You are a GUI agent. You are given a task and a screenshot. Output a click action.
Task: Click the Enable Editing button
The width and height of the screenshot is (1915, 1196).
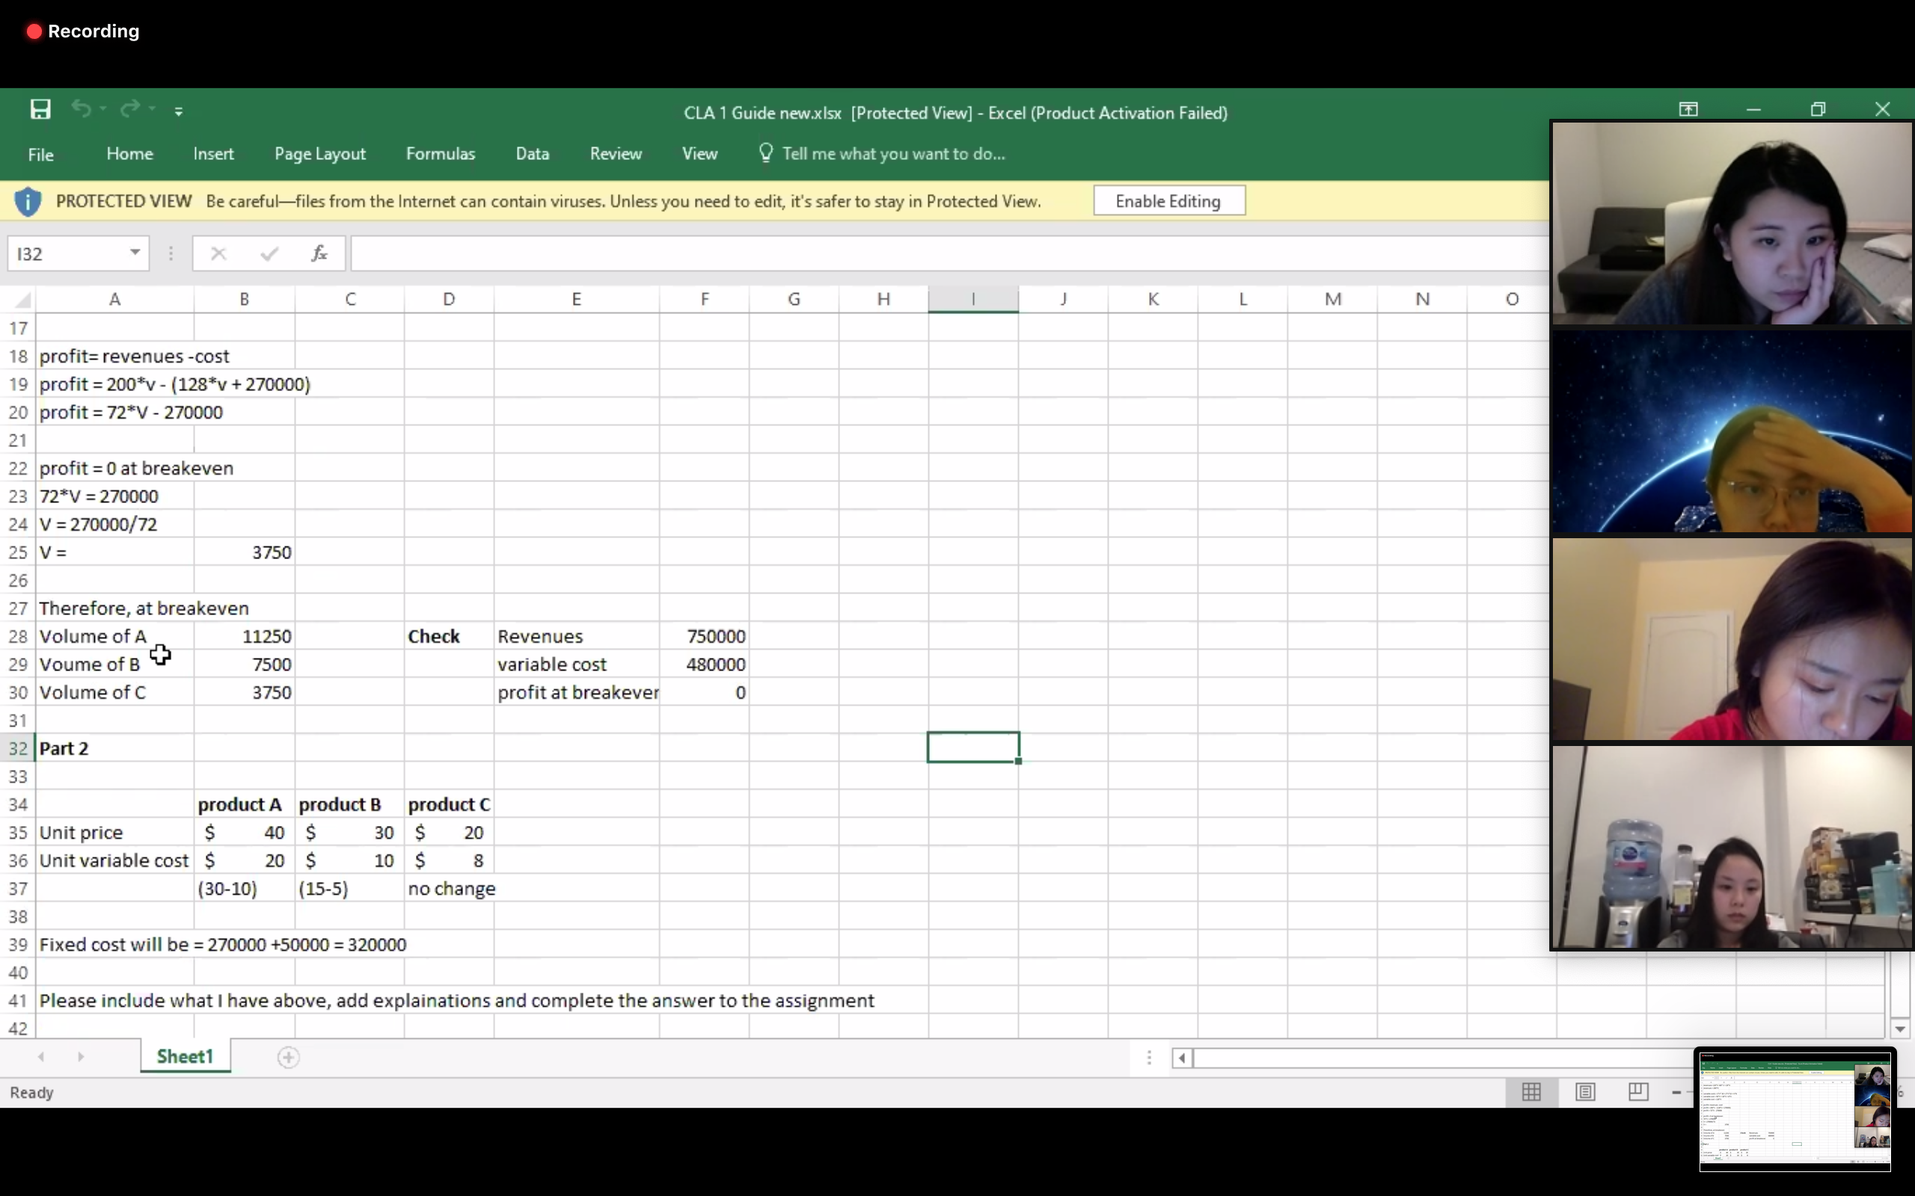click(x=1168, y=201)
